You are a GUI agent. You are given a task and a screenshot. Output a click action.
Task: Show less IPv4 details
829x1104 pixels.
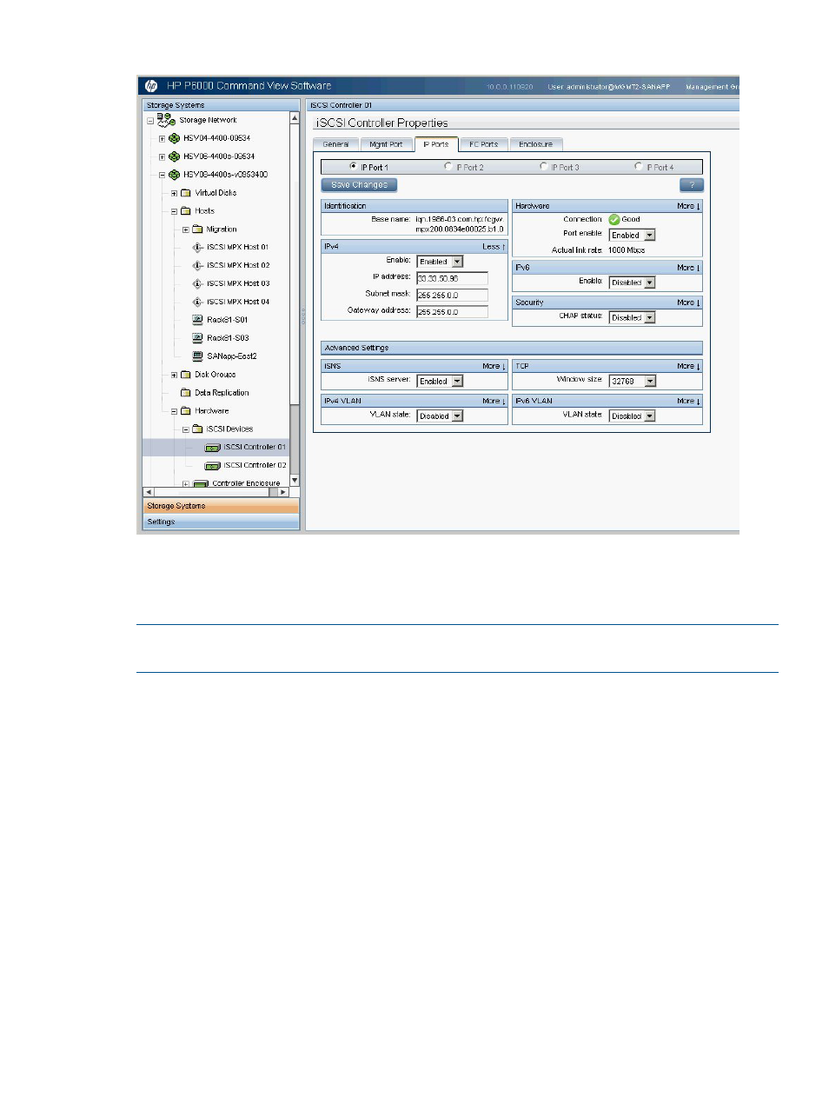point(494,247)
